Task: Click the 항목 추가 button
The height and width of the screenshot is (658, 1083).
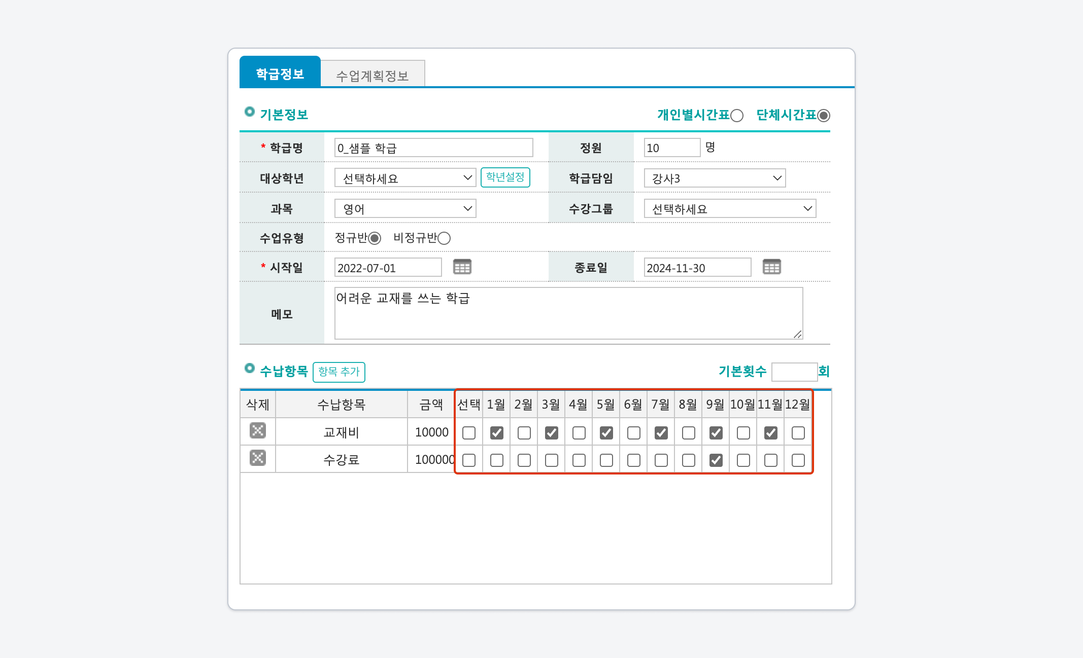Action: [339, 372]
